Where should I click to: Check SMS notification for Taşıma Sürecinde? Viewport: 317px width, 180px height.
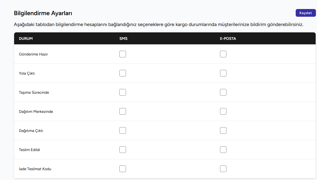point(123,92)
